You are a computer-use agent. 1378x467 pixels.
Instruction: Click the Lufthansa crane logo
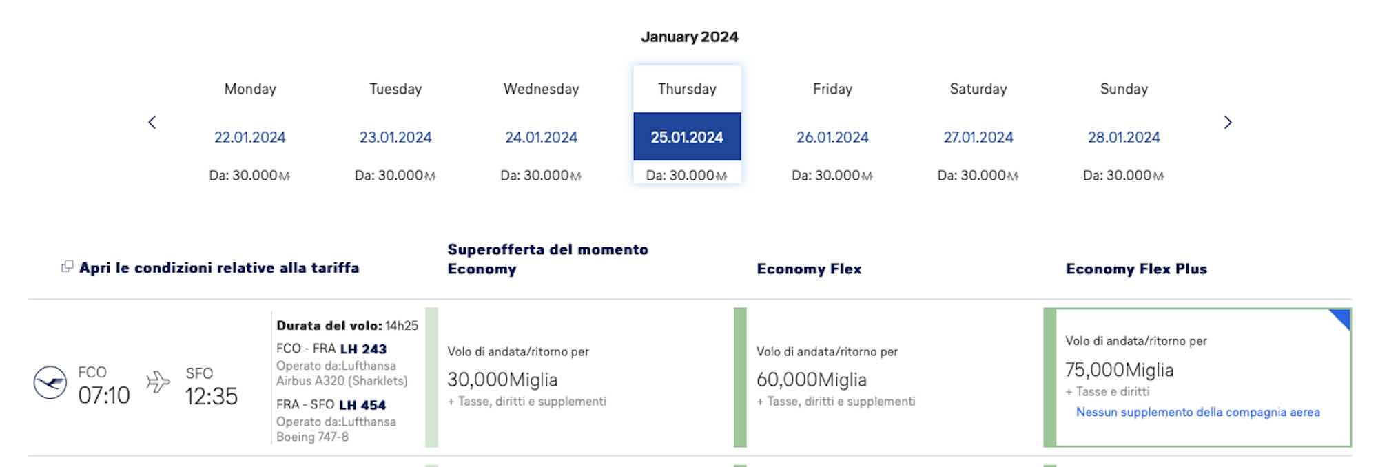[x=50, y=382]
